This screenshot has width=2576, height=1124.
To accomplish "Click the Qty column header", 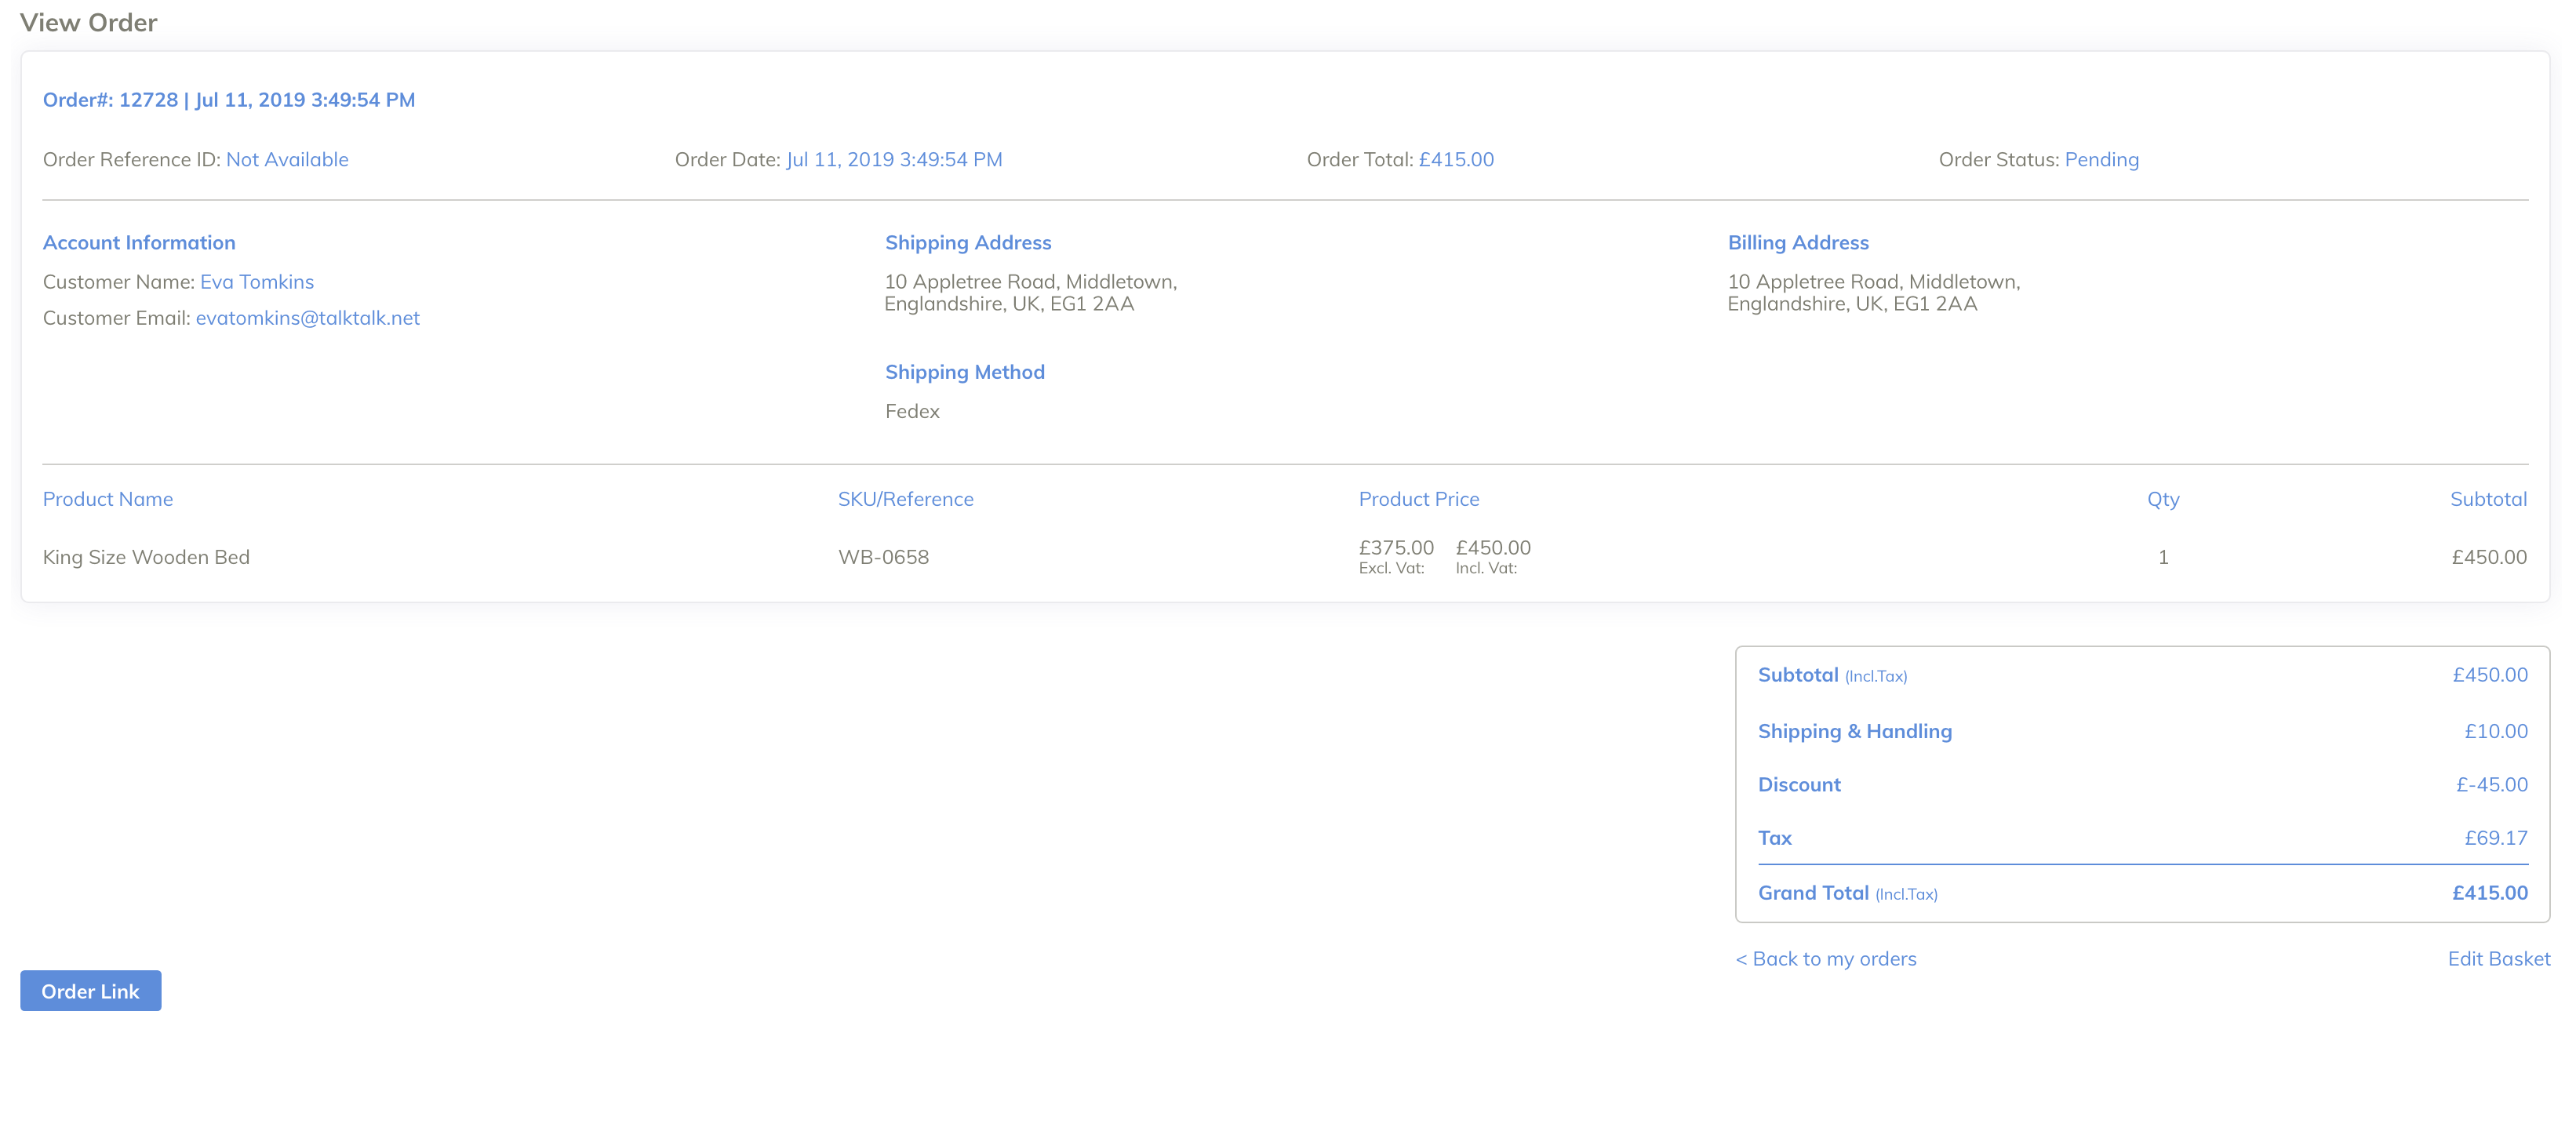I will tap(2162, 499).
